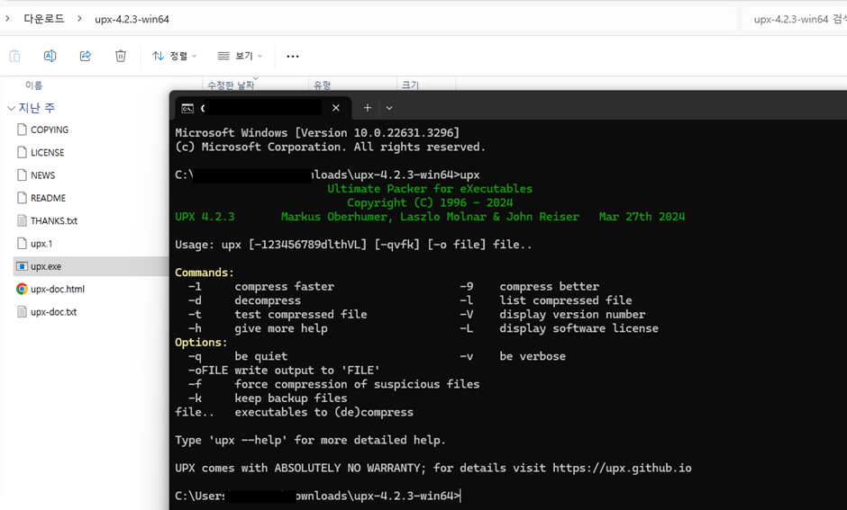Sort by the 수정한 날짜 column header

[x=231, y=85]
